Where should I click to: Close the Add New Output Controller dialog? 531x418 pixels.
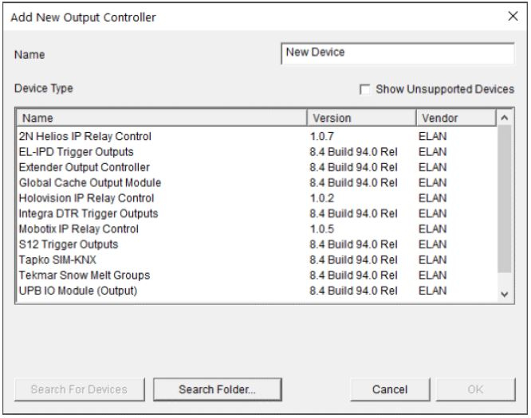[x=513, y=16]
